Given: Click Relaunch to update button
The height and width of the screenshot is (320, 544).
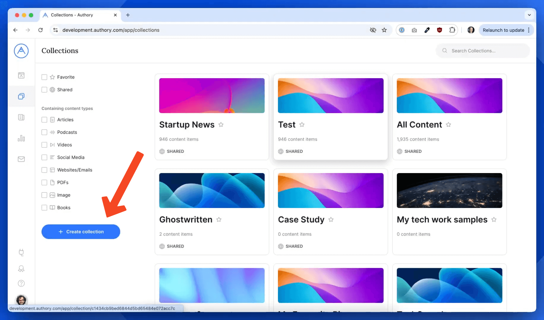Looking at the screenshot, I should [x=503, y=30].
